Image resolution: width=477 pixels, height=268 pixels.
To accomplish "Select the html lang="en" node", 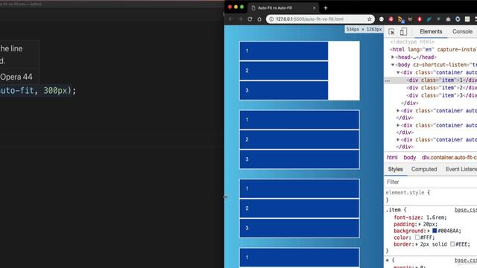I will (433, 50).
